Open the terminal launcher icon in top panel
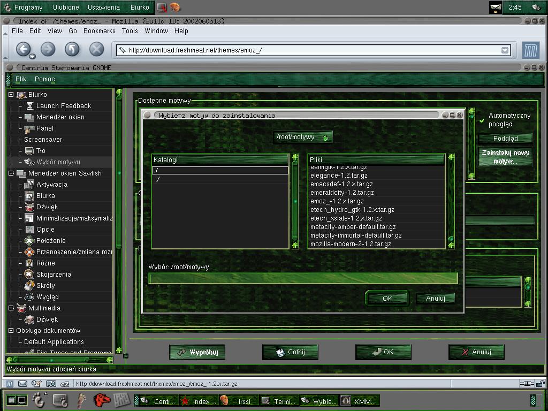This screenshot has height=411, width=548. (x=162, y=7)
